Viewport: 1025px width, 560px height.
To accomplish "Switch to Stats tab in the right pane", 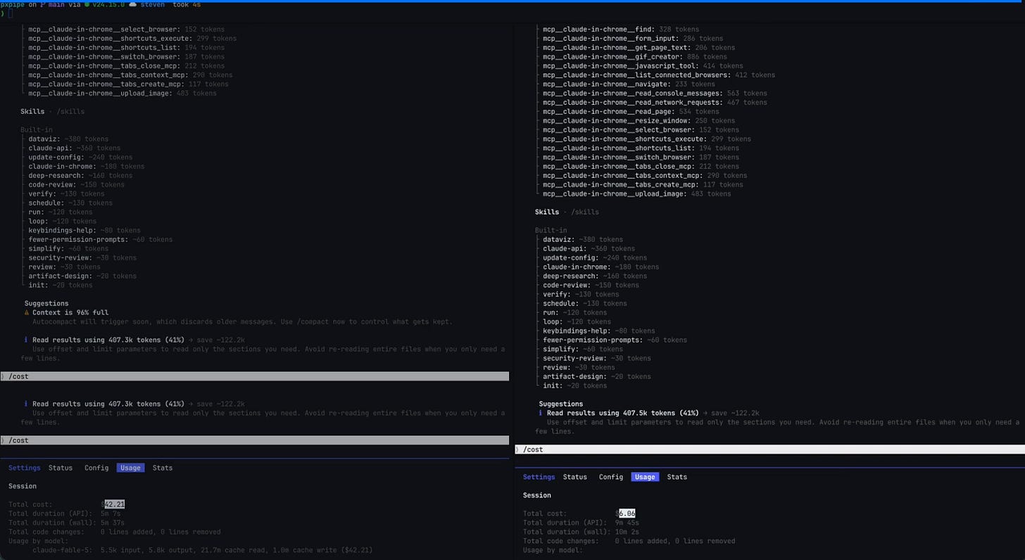I will coord(677,477).
